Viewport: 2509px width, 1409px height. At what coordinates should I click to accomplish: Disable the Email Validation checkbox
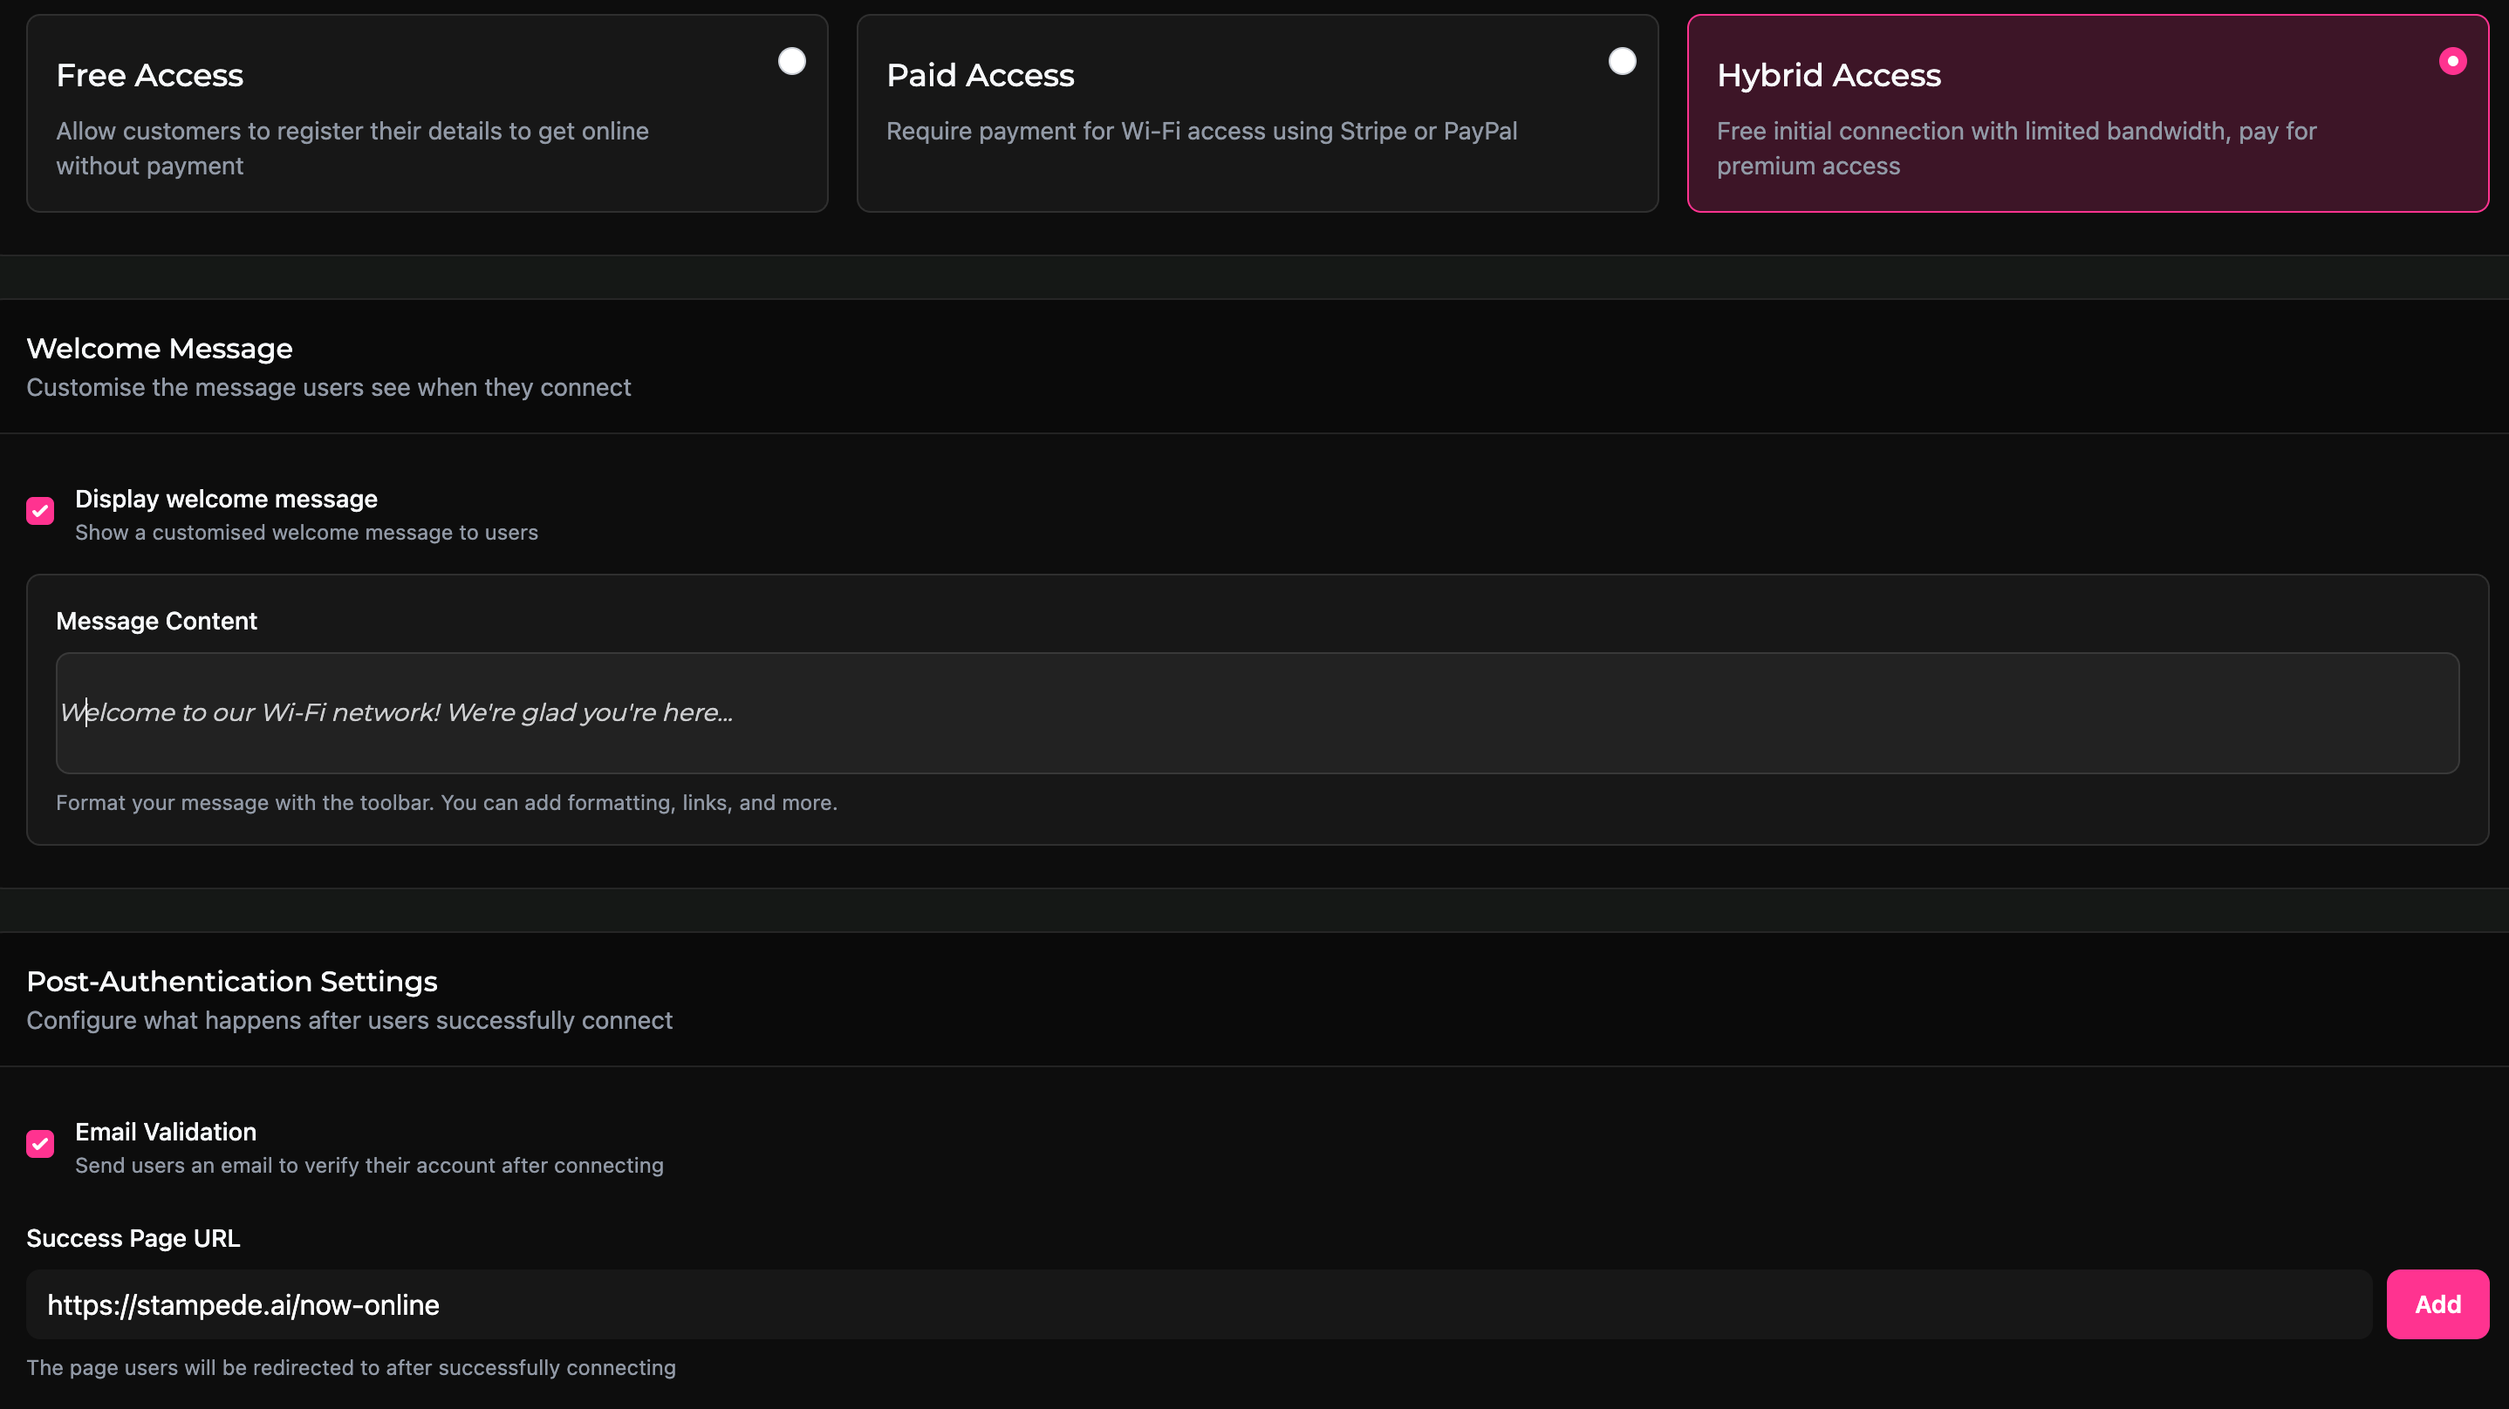click(x=40, y=1144)
